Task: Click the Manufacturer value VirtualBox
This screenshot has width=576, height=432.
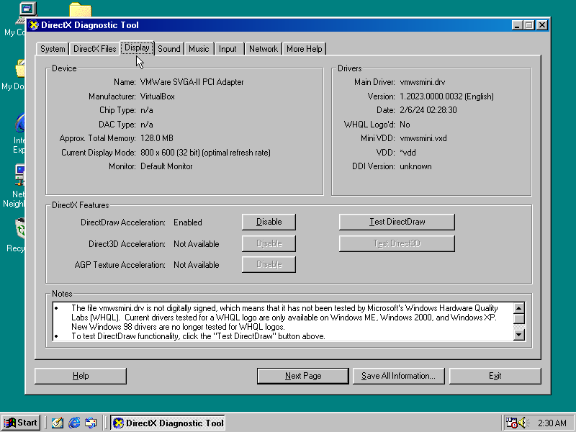Action: click(x=158, y=96)
